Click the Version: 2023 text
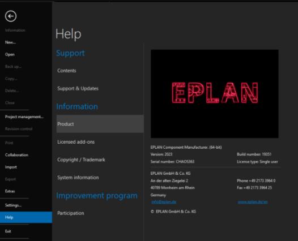298x241 pixels. pyautogui.click(x=161, y=154)
